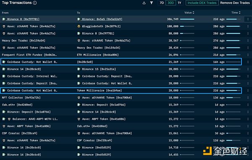Click the value 14,718
The image size is (252, 160).
pyautogui.click(x=173, y=147)
